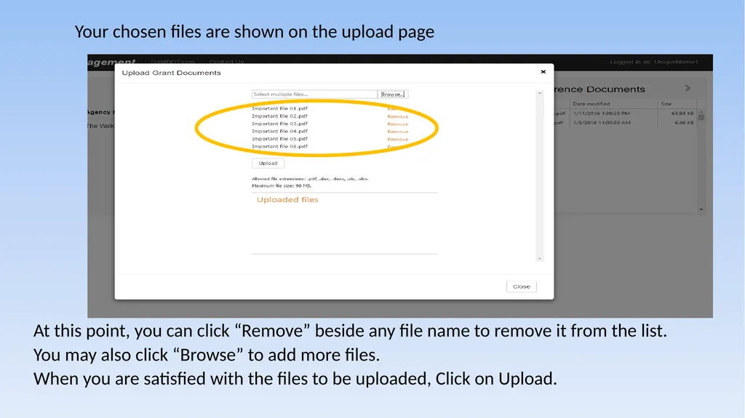Click the 6.46 KB size cell

coord(684,123)
